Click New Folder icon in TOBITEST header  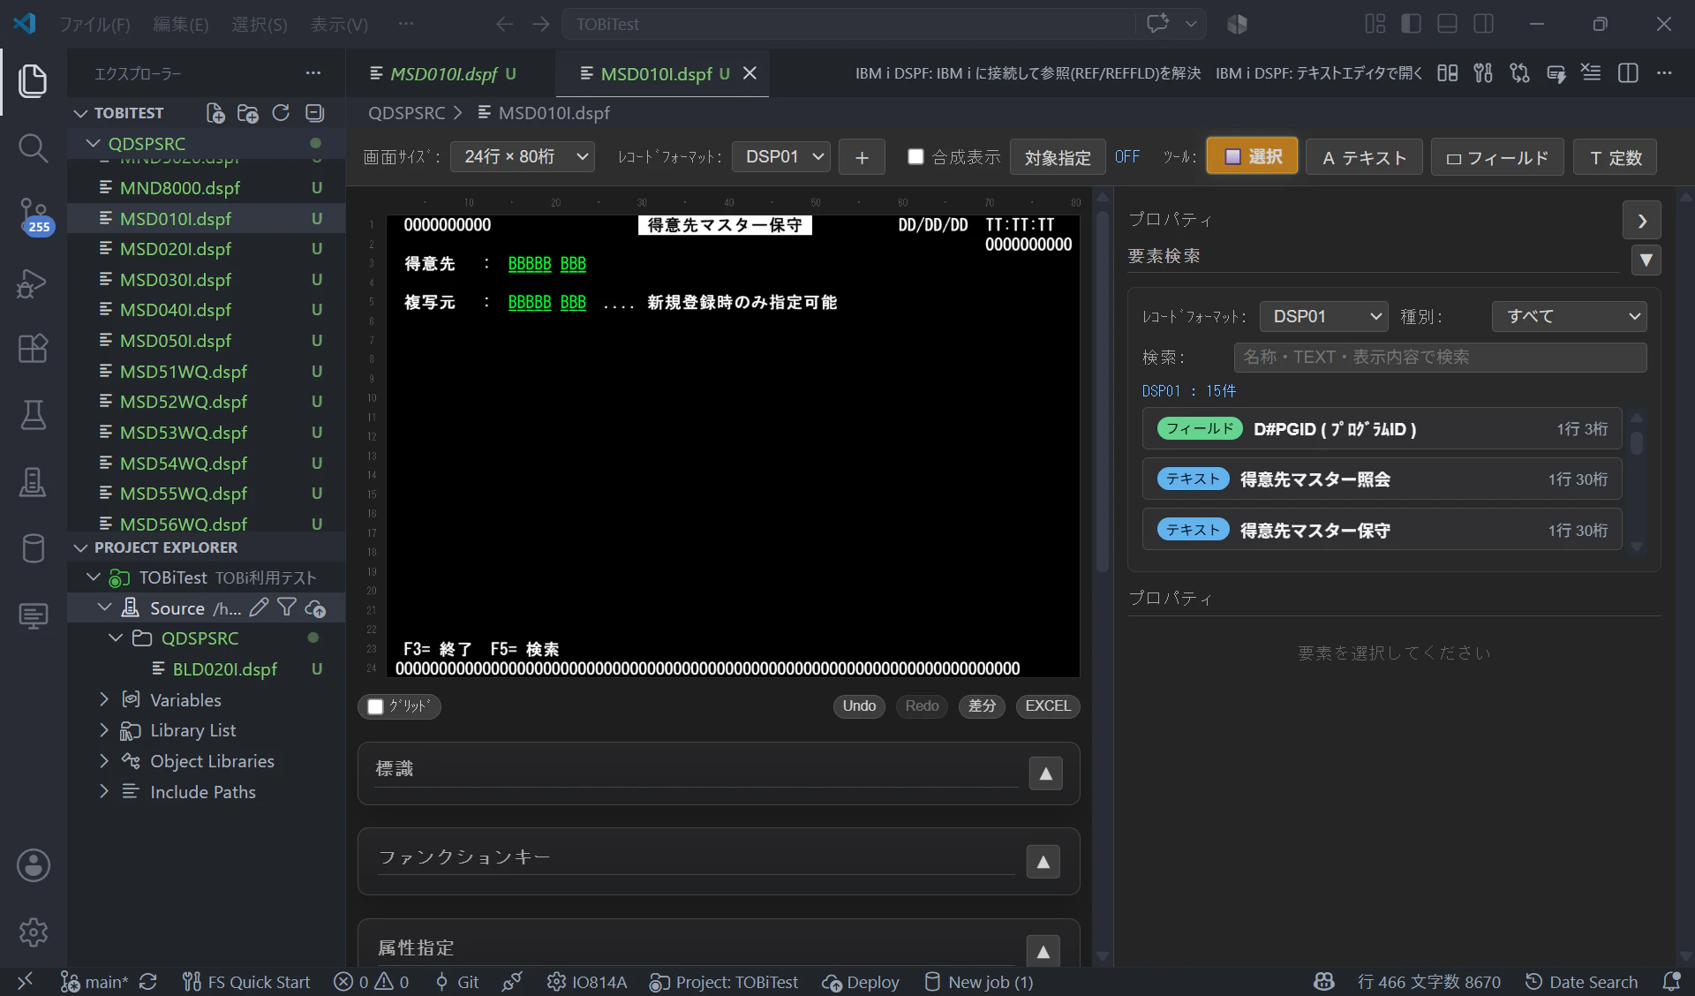[248, 113]
